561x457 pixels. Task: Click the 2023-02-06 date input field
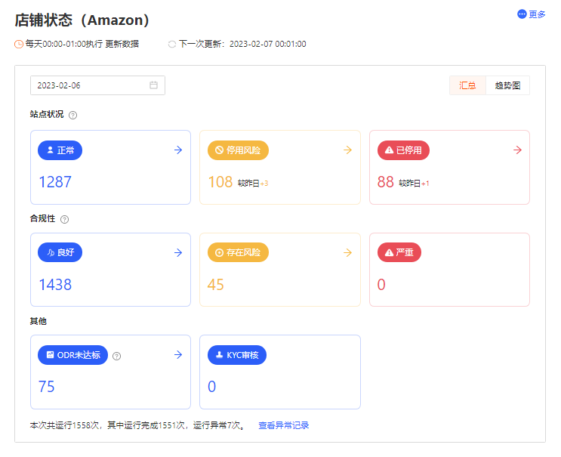[x=97, y=85]
